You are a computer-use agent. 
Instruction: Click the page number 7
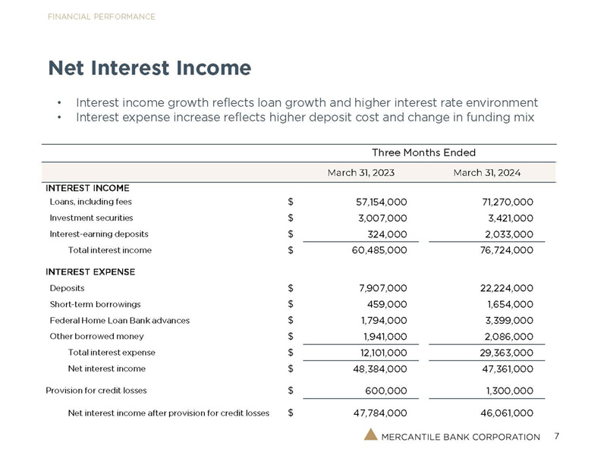(557, 436)
